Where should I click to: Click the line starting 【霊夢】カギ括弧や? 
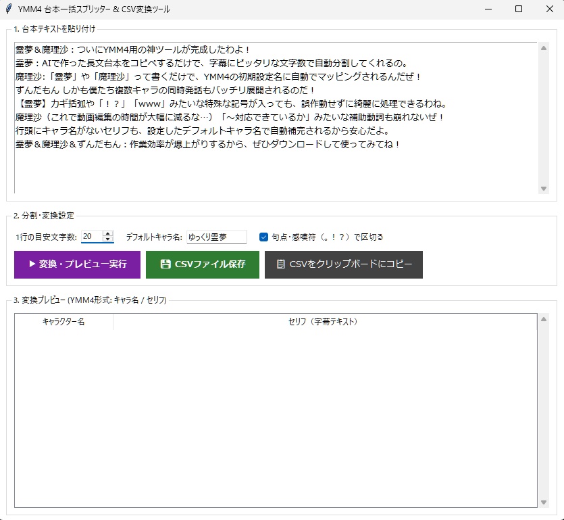coord(232,104)
